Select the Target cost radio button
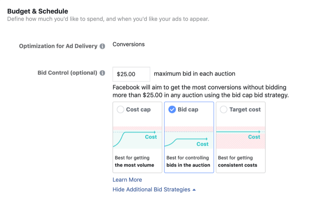 223,110
